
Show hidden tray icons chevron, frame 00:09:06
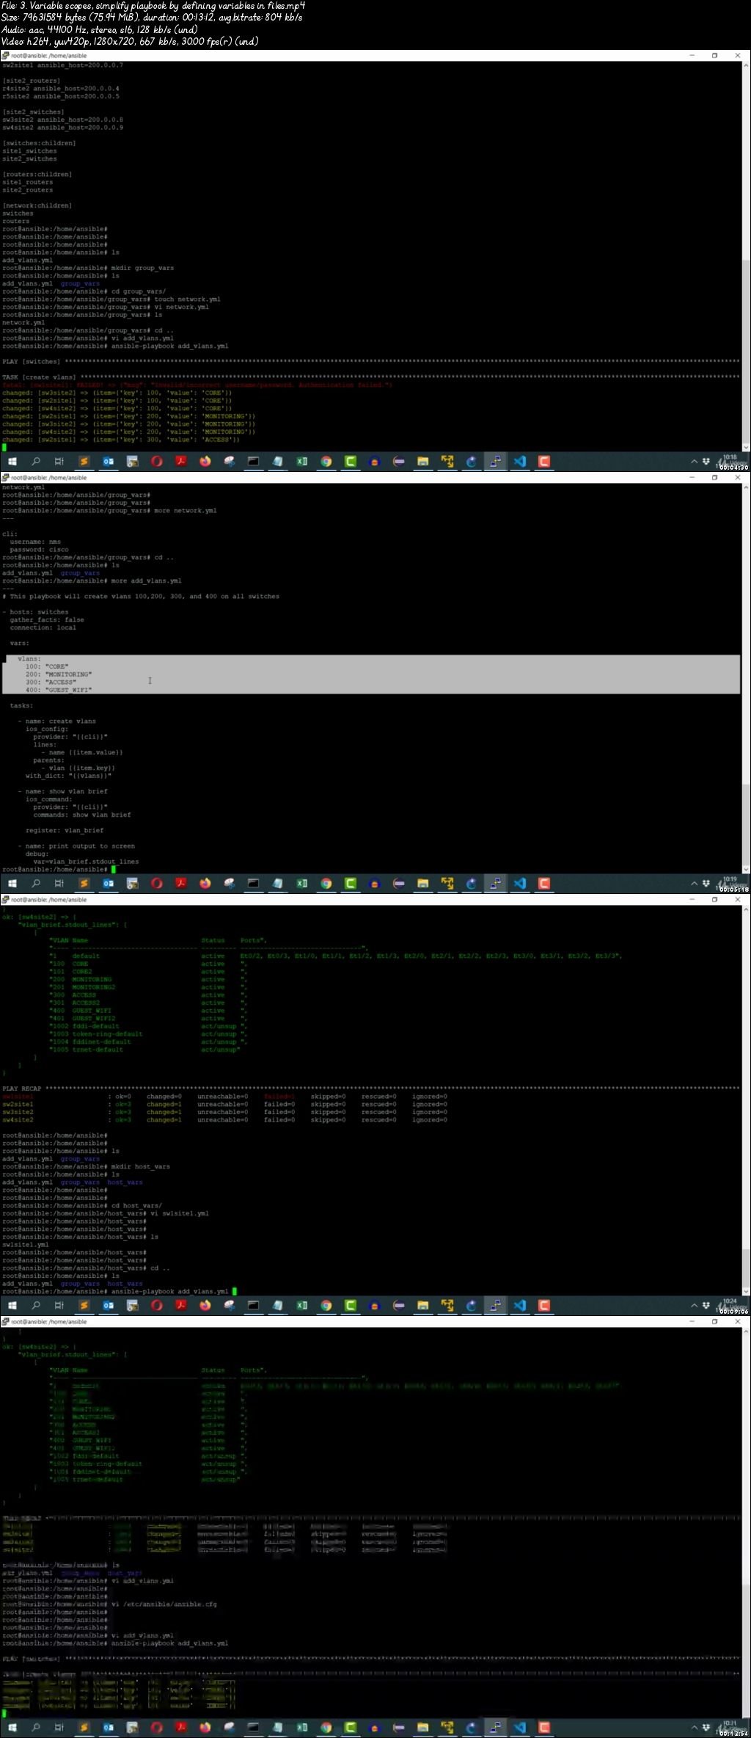694,1306
